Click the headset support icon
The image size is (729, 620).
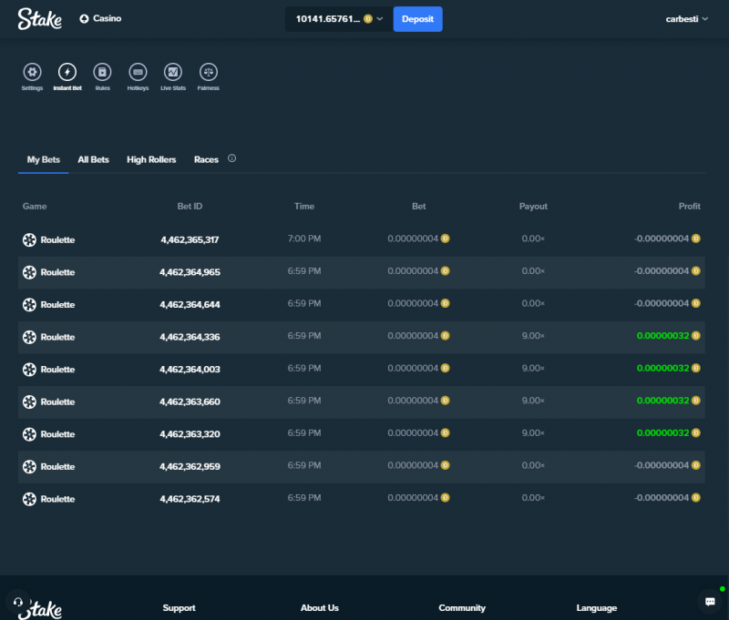[x=18, y=602]
